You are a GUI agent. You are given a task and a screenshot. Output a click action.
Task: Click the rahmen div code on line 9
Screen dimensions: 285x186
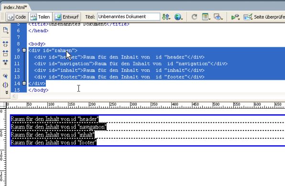(x=53, y=50)
